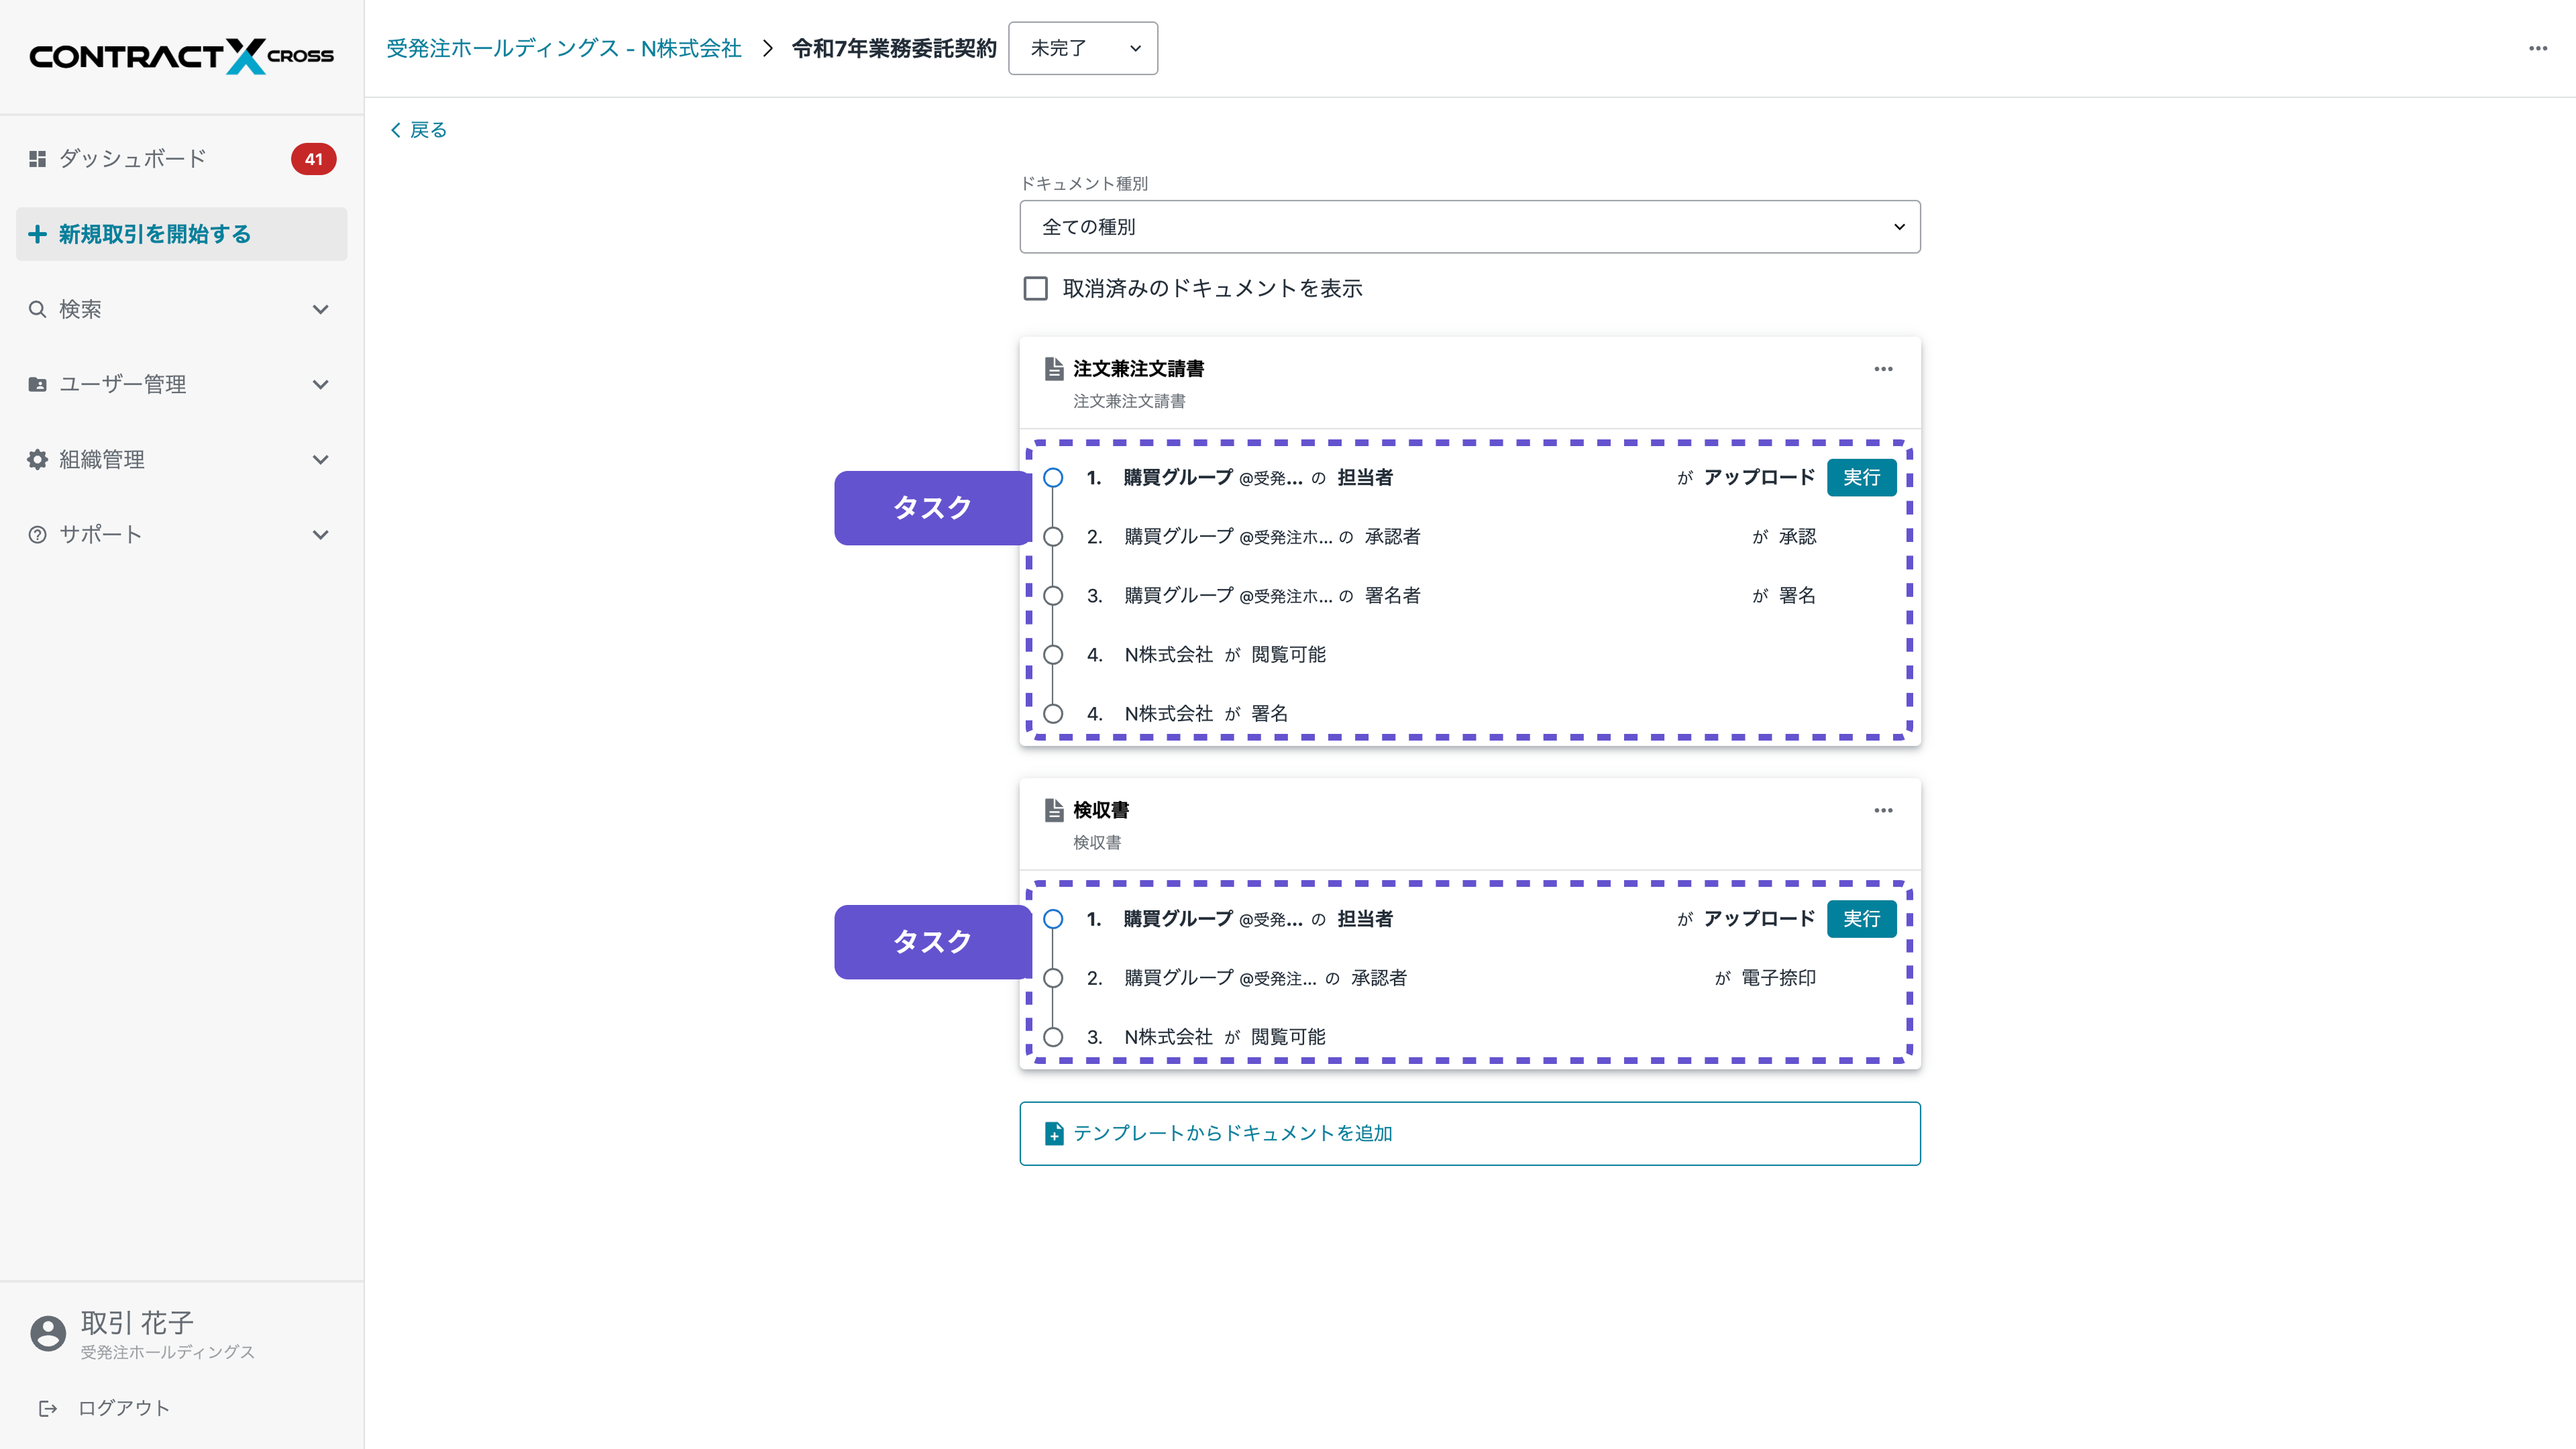The image size is (2576, 1449).
Task: Open the 全ての種別 document type dropdown
Action: (x=1469, y=226)
